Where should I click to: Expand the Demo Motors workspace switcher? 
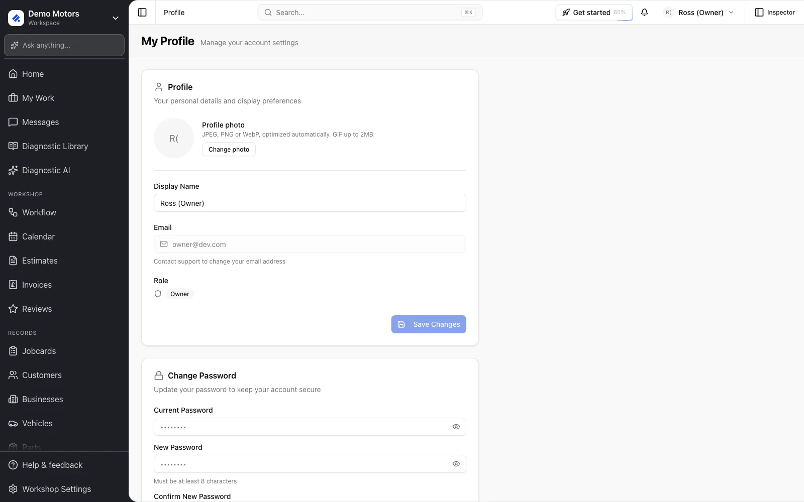click(116, 18)
